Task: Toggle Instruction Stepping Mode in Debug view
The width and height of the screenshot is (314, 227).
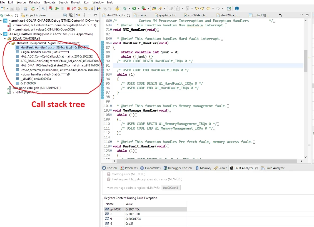Action: (x=78, y=15)
